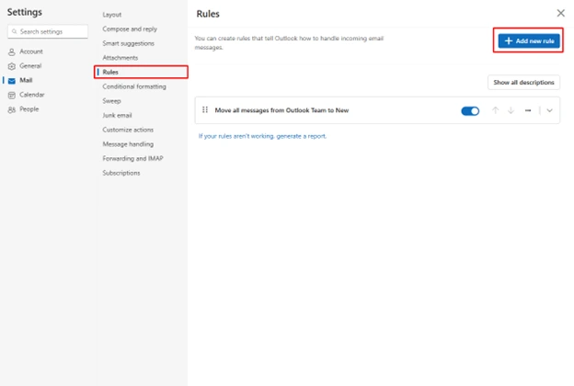The width and height of the screenshot is (574, 386).
Task: Click the General gear icon
Action: click(12, 66)
